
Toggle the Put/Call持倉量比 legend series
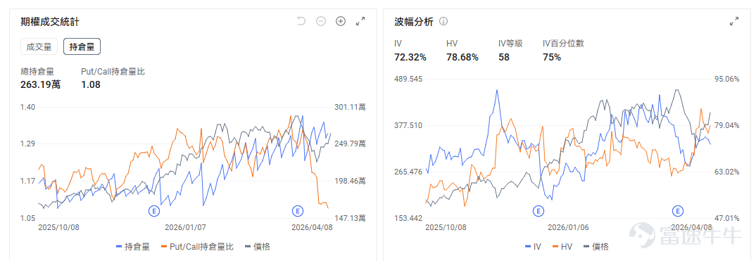[x=198, y=246]
